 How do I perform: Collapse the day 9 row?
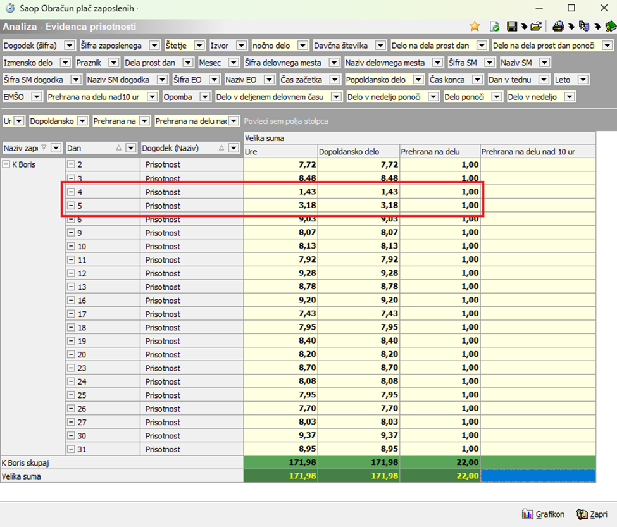tap(72, 233)
